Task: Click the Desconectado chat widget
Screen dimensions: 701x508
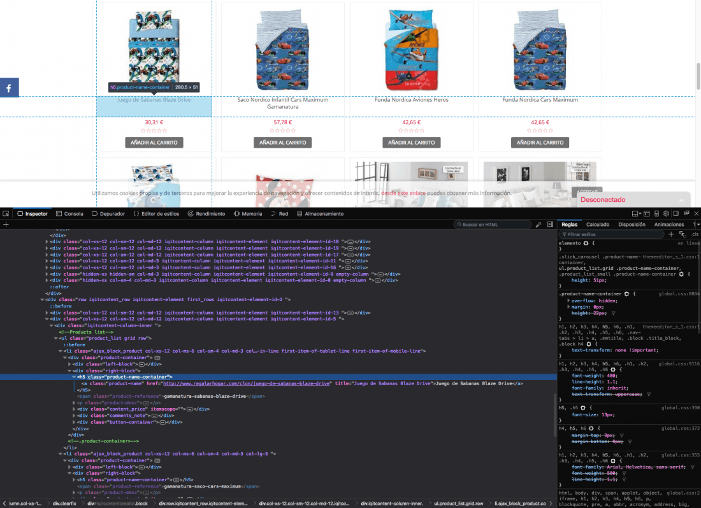Action: [x=633, y=199]
